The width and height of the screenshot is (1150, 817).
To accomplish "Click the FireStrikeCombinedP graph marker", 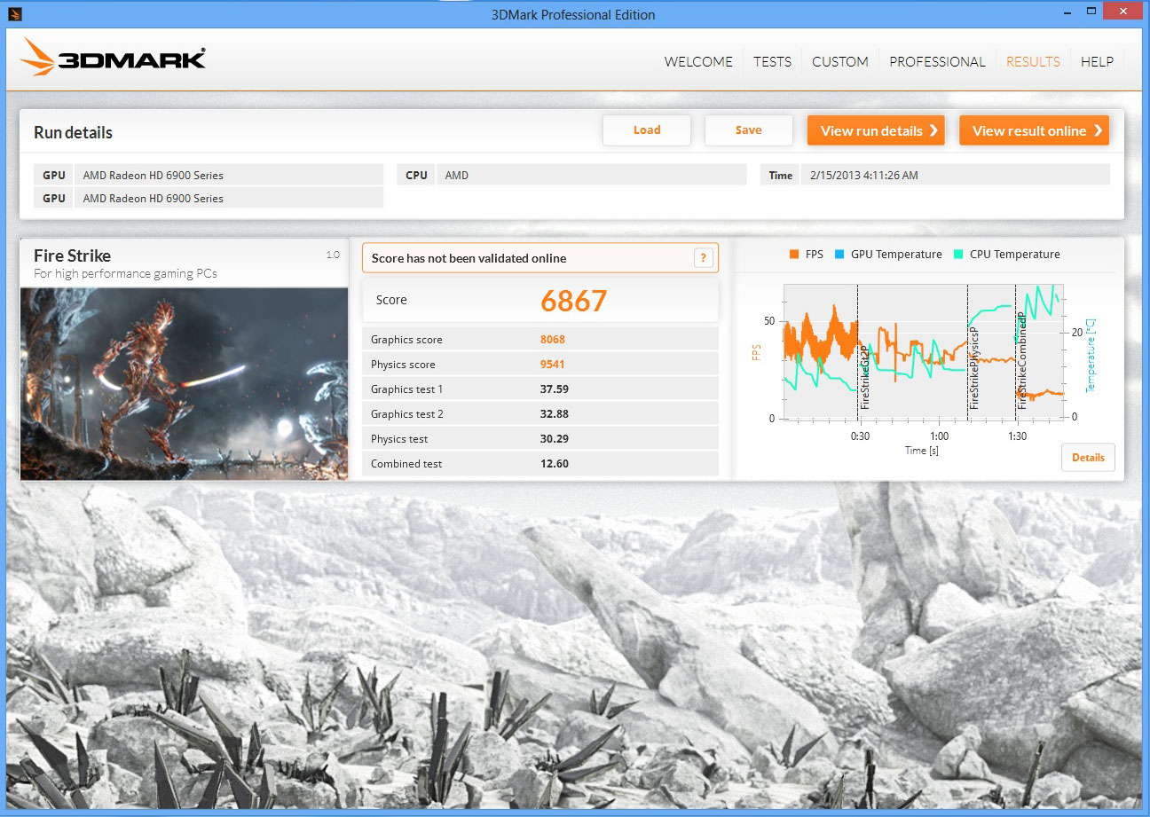I will coord(1022,359).
